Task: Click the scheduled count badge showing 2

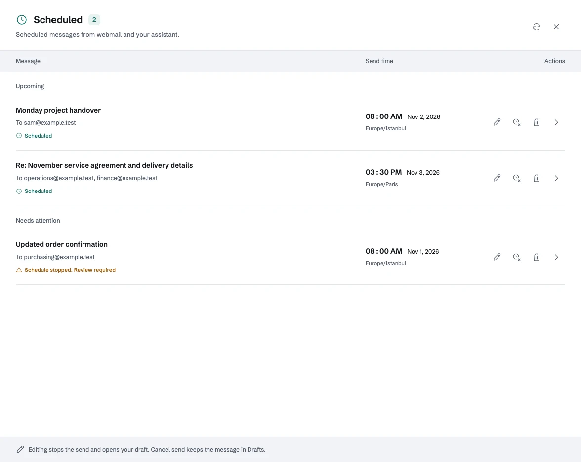Action: 94,20
